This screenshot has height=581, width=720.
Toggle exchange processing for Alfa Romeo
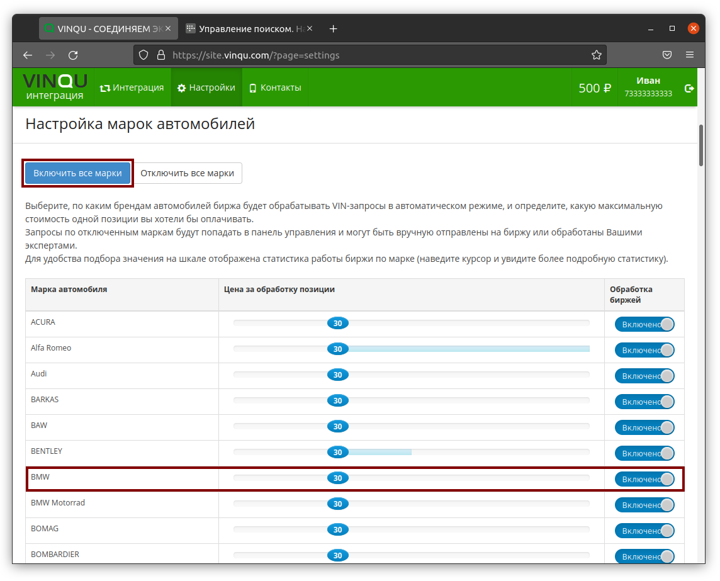pos(644,350)
